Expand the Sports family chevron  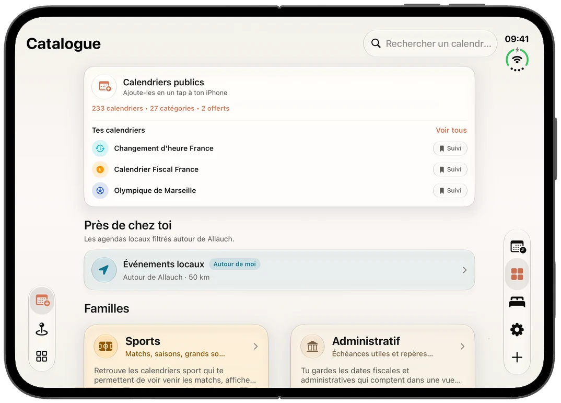point(255,347)
